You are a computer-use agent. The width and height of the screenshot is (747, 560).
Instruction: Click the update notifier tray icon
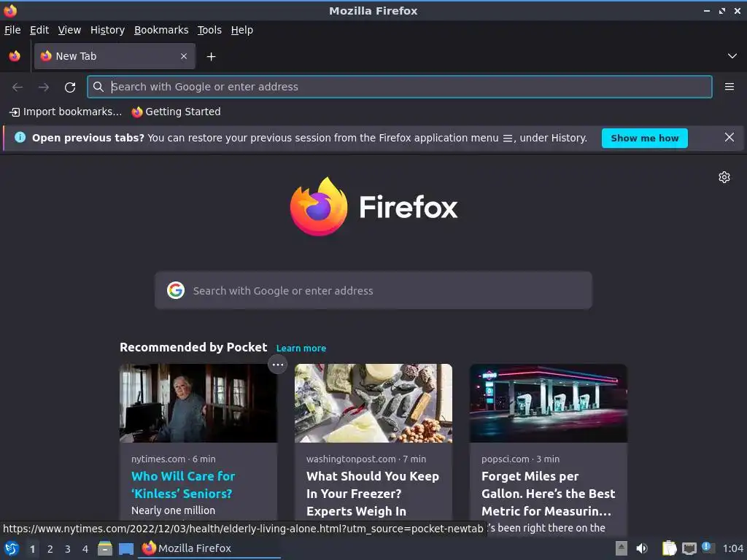point(708,548)
